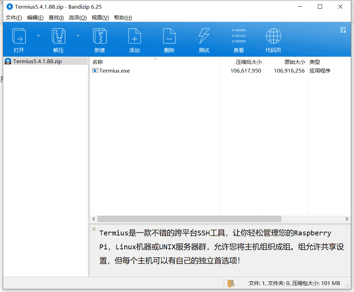The width and height of the screenshot is (354, 292).
Task: Select Termius5.4.1.88.zip in the tree
Action: click(38, 61)
